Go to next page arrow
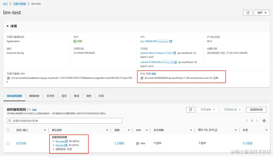 [x=257, y=121]
